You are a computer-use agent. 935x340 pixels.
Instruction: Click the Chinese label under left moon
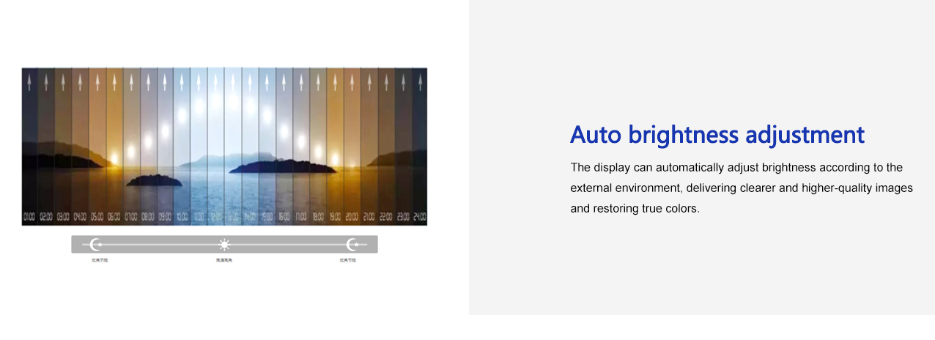pyautogui.click(x=100, y=260)
